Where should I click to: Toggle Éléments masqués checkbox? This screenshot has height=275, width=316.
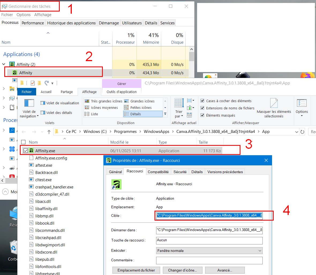[202, 115]
